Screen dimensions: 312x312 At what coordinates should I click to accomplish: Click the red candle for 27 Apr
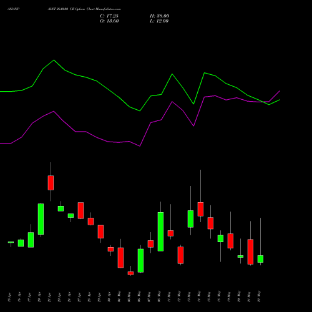tap(80, 210)
